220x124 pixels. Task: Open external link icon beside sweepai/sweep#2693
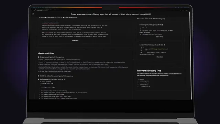click(x=150, y=14)
